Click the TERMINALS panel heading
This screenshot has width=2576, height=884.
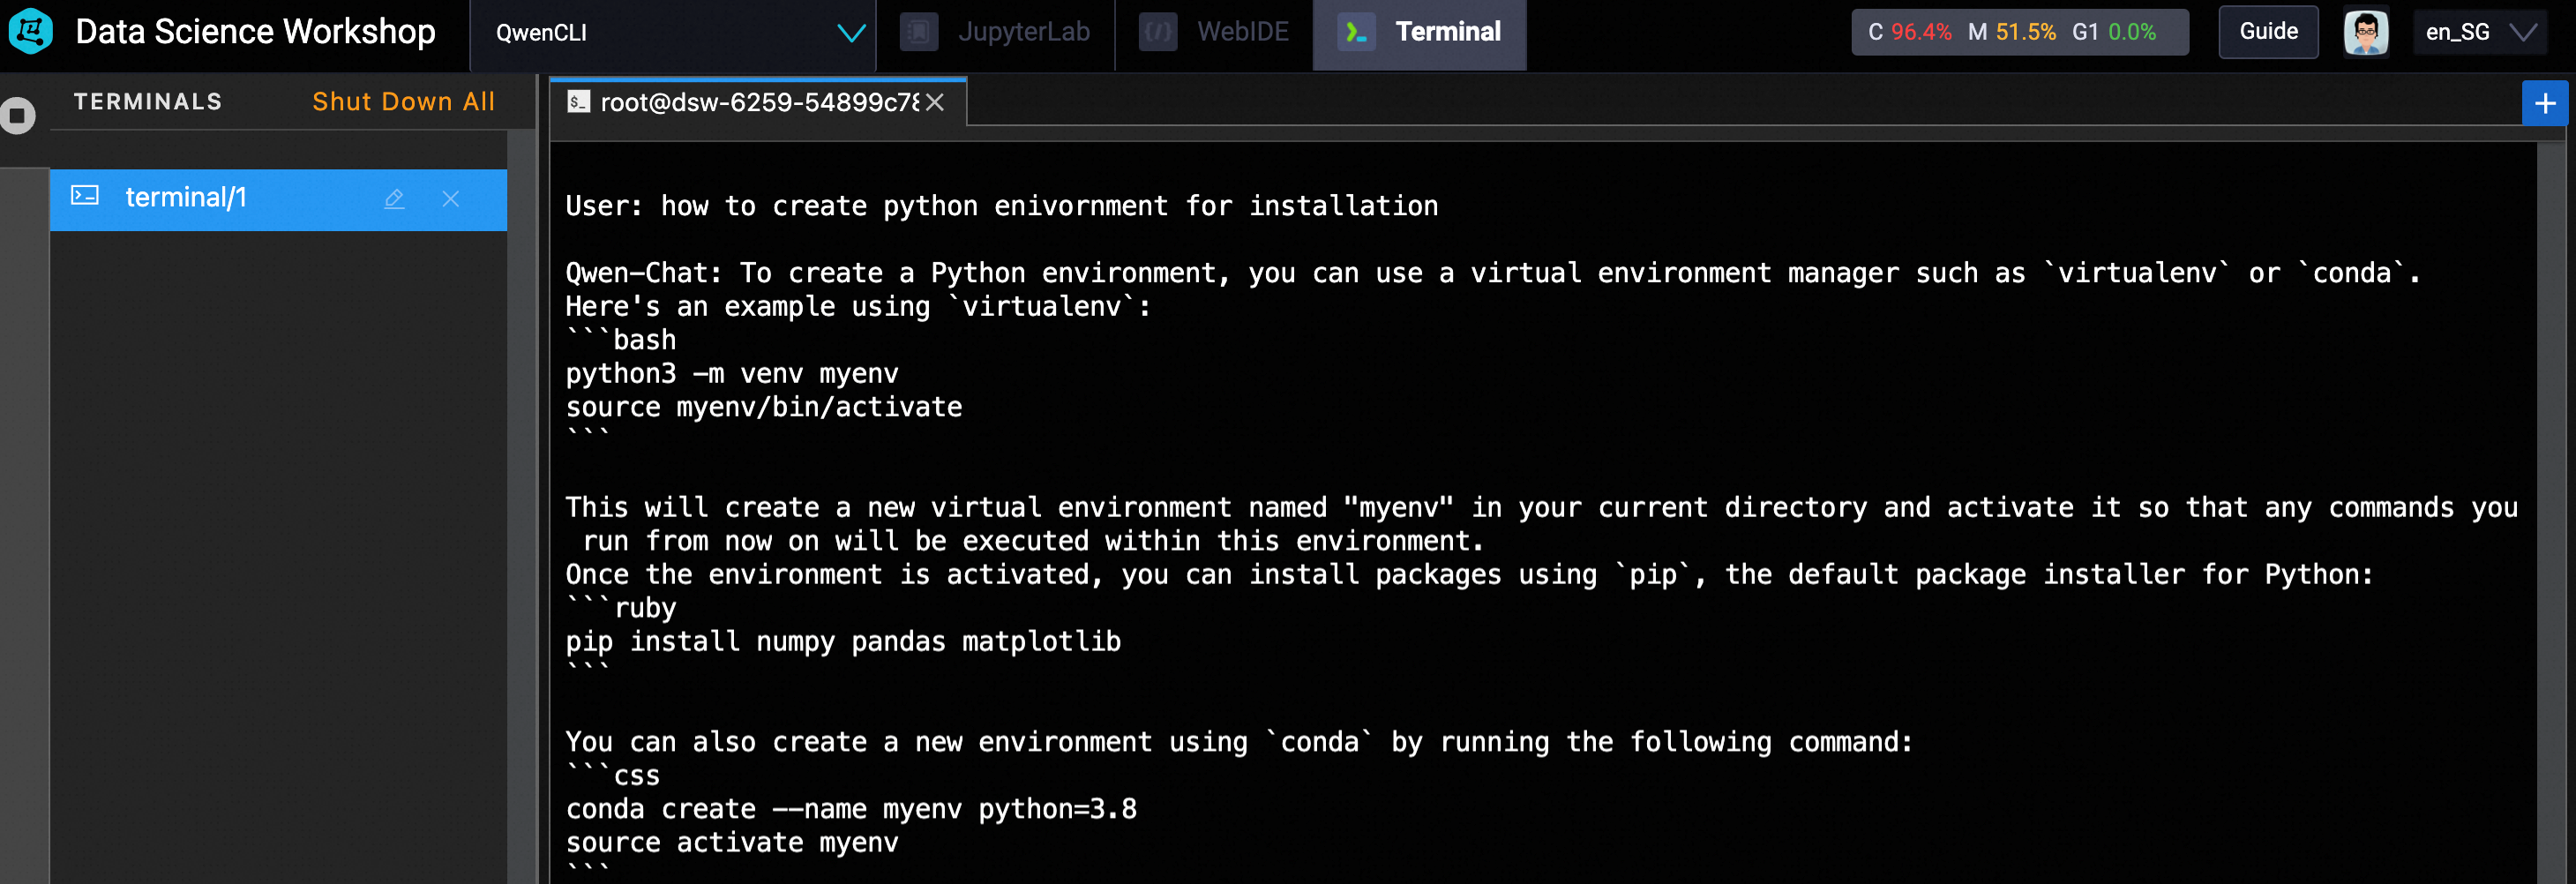coord(148,102)
